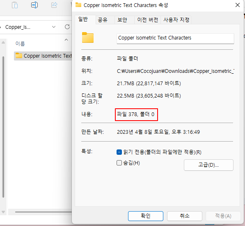The width and height of the screenshot is (245, 226).
Task: Click the large folder icon in properties
Action: (88, 37)
